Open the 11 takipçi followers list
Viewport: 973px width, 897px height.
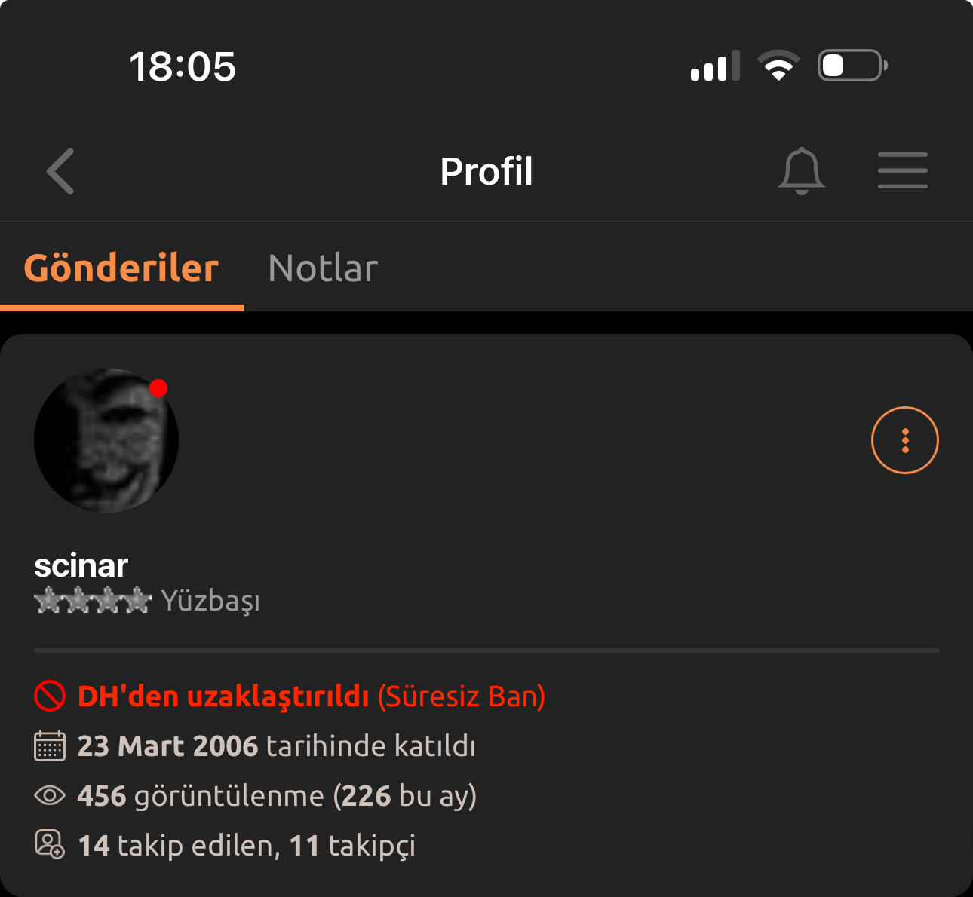pos(353,846)
